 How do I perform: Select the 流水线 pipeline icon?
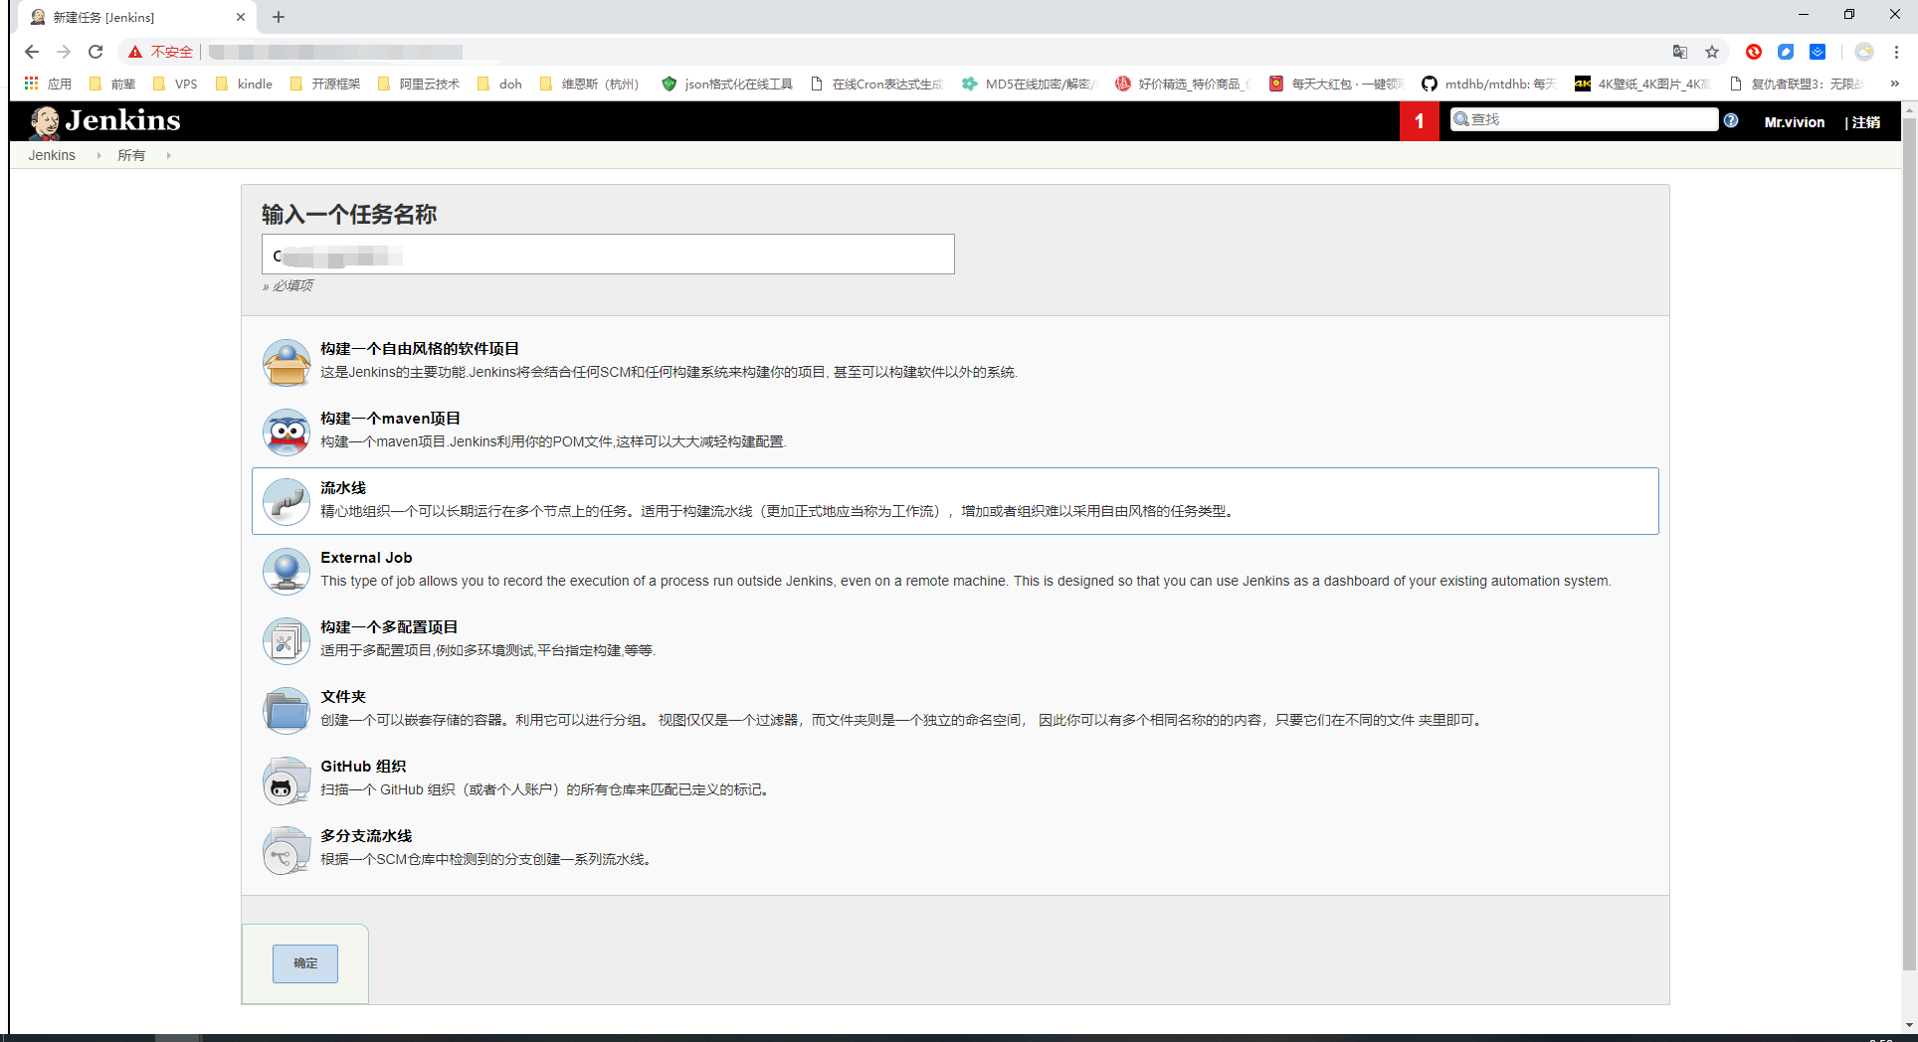[x=286, y=501]
